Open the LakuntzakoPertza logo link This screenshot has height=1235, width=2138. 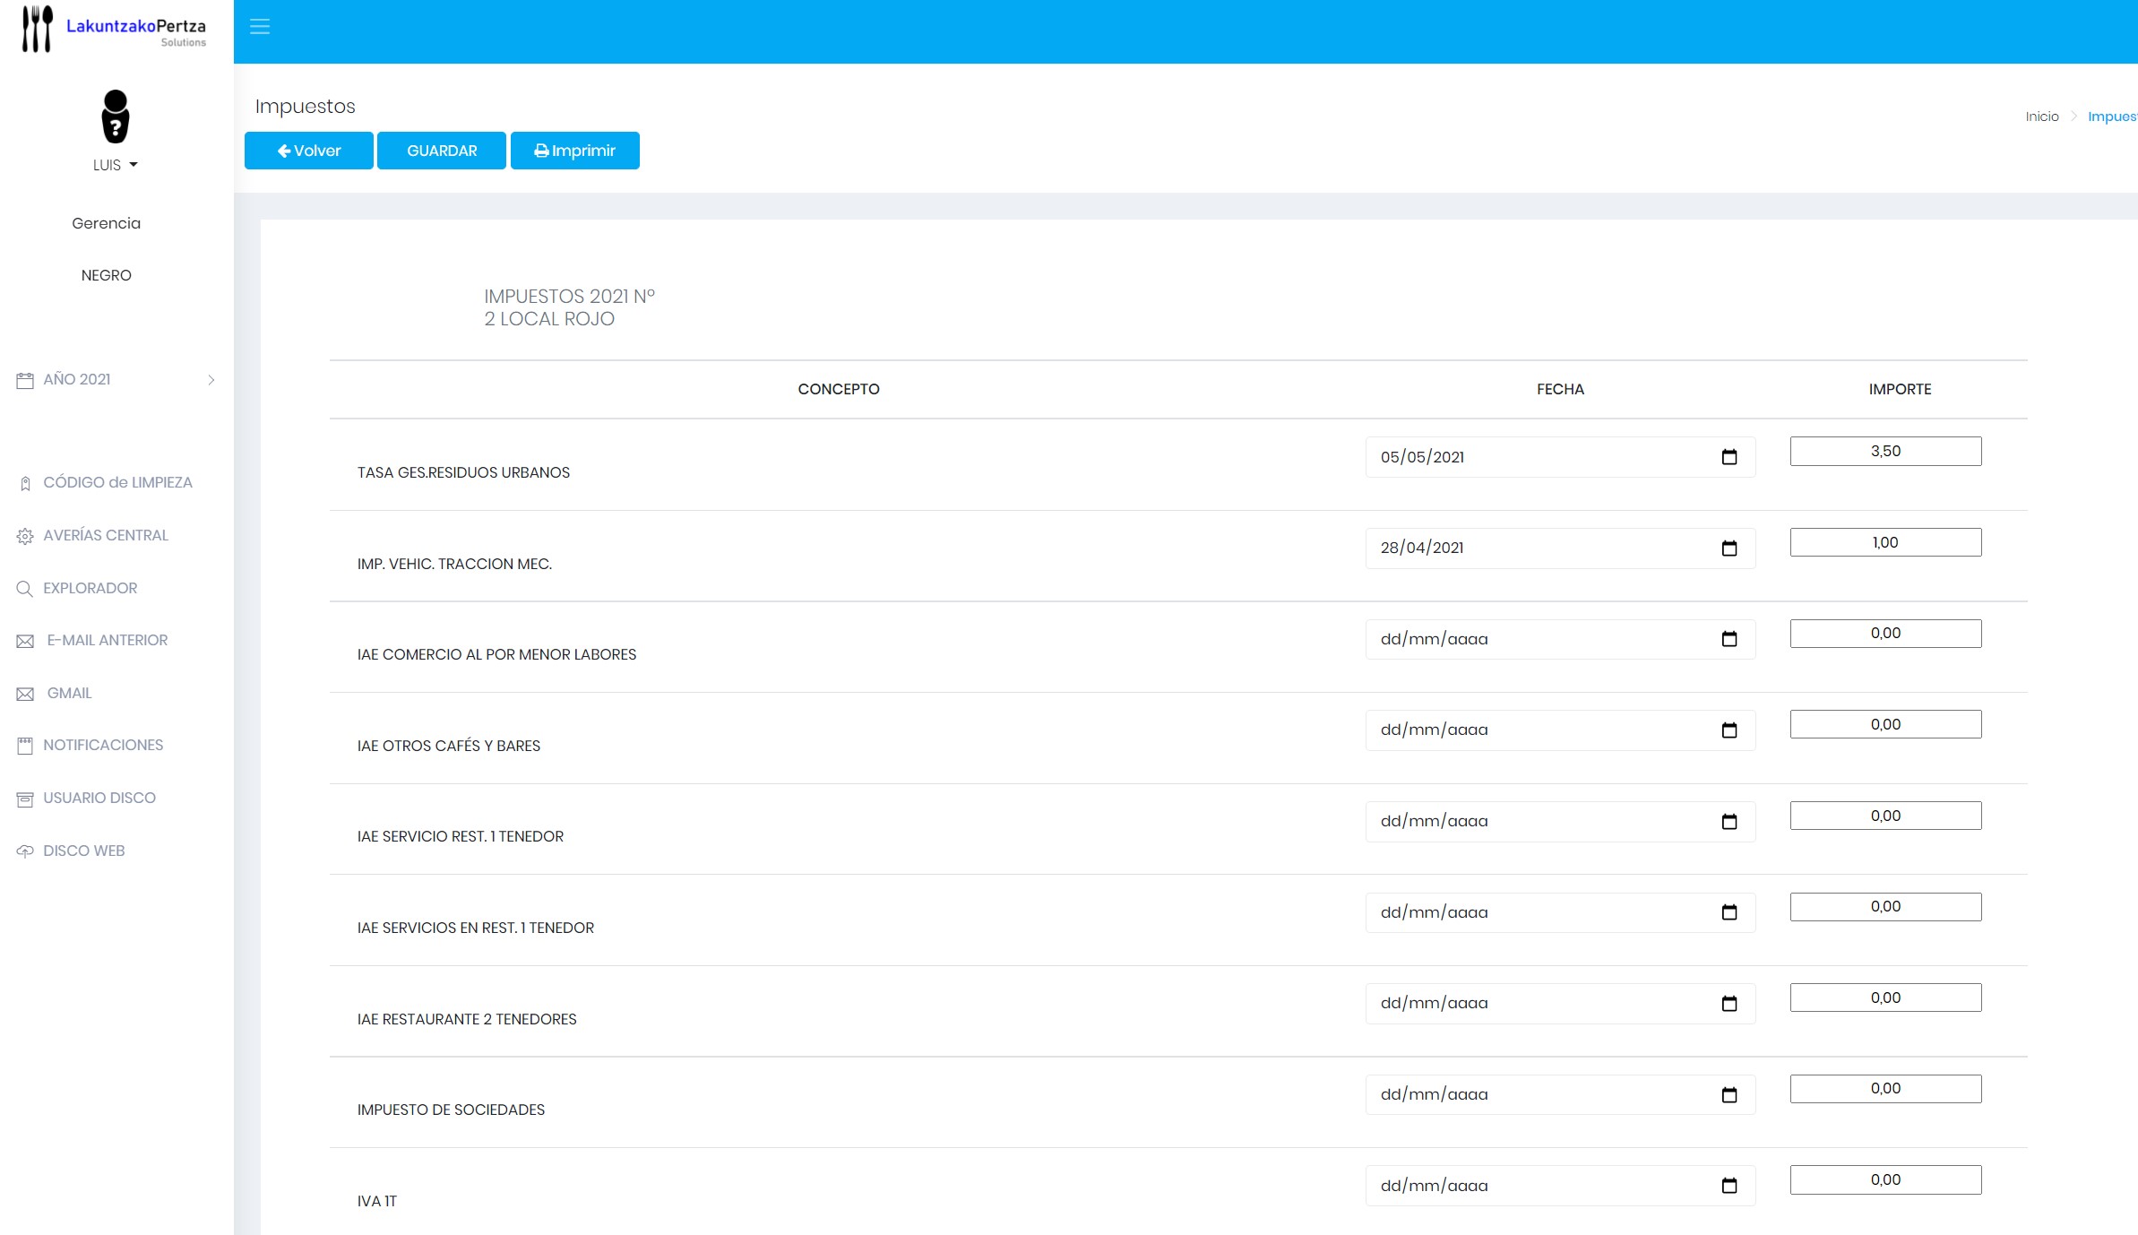tap(114, 30)
